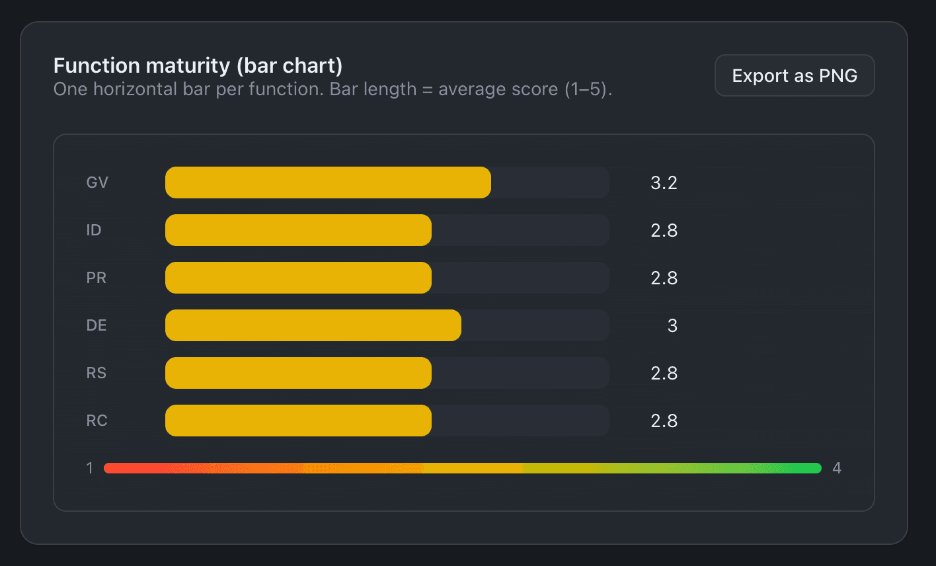
Task: Select the PR maturity bar
Action: pyautogui.click(x=297, y=277)
